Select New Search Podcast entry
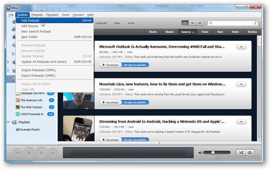The image size is (271, 170). point(55,32)
